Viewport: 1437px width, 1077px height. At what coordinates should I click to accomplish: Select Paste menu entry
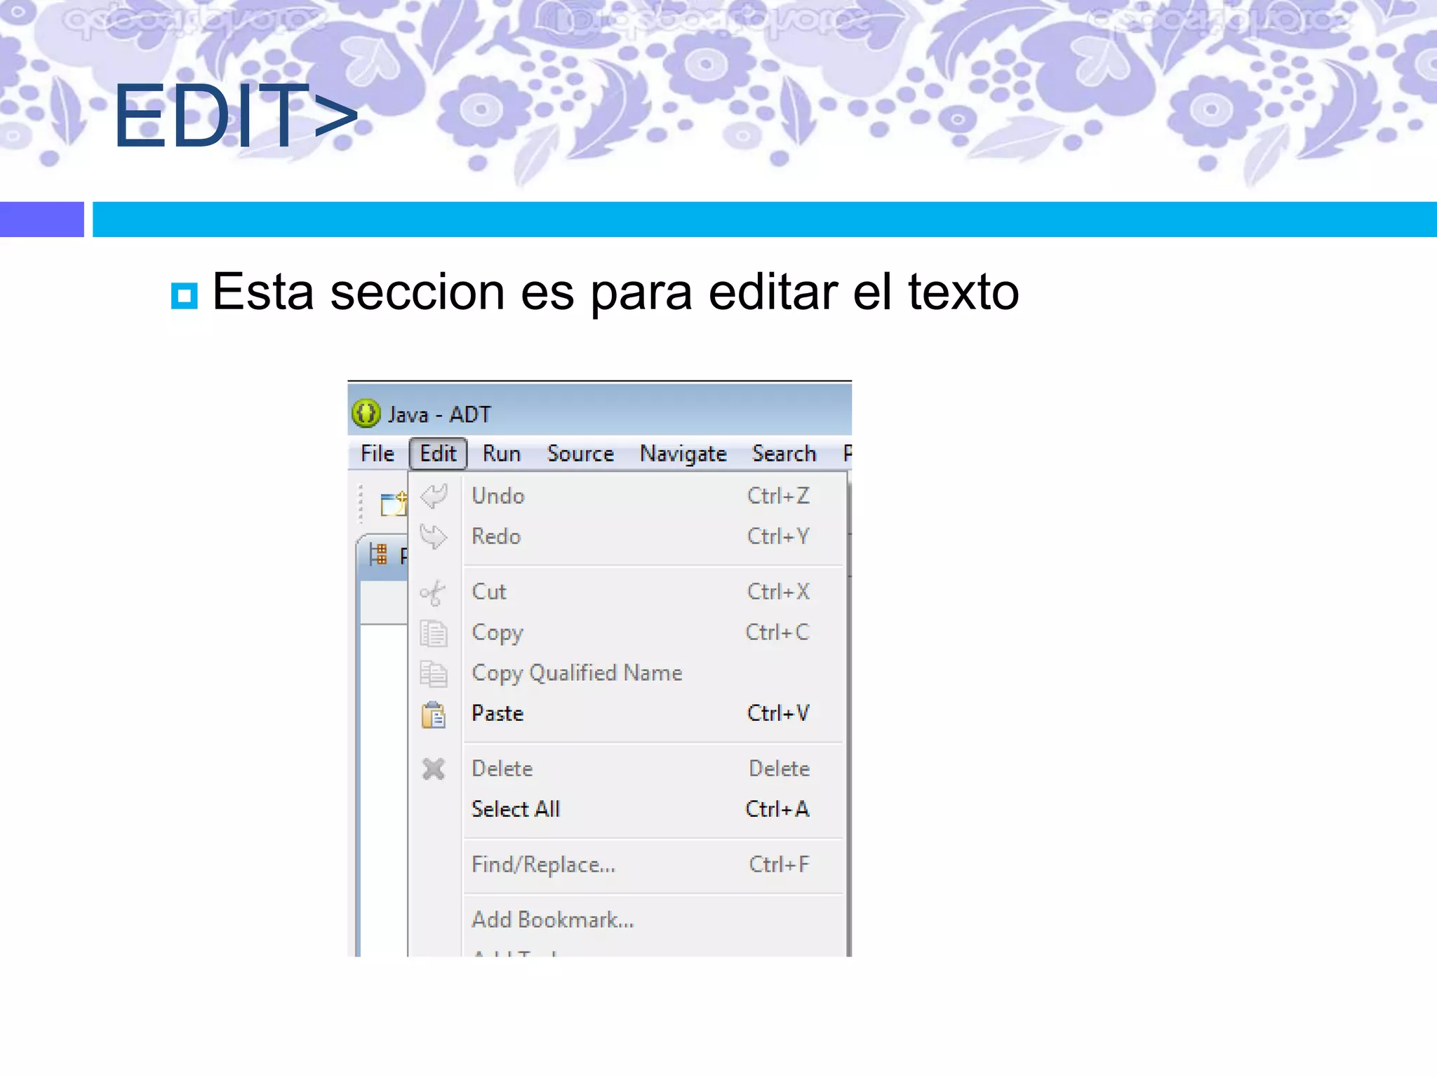pyautogui.click(x=627, y=714)
